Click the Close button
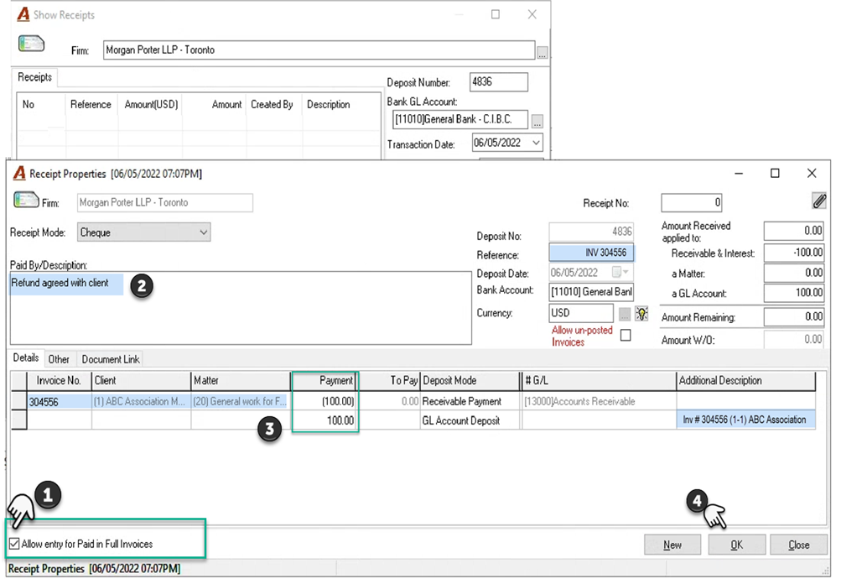 (798, 545)
